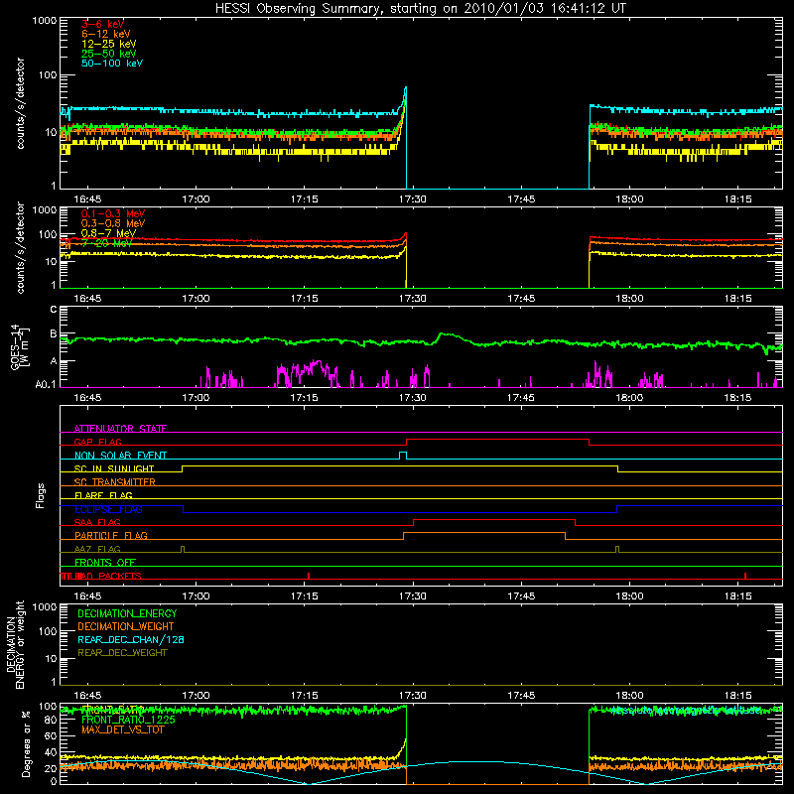Screen dimensions: 794x794
Task: Click the cyan 50-100 keV peak at 17:29
Action: 405,89
